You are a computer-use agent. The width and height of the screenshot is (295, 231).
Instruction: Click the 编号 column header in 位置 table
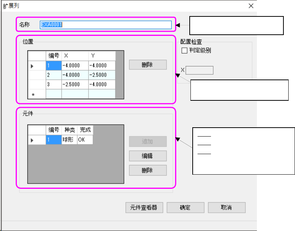54,56
